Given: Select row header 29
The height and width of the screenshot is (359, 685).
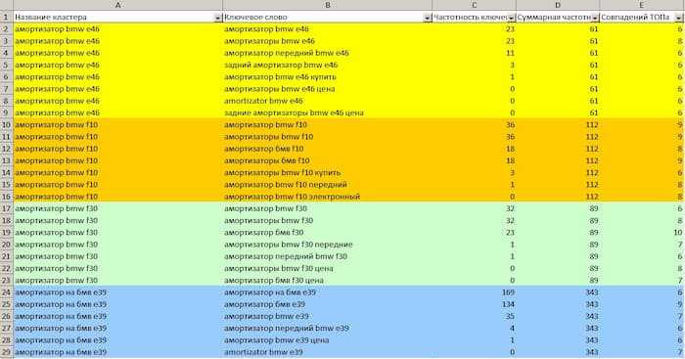Looking at the screenshot, I should [7, 352].
